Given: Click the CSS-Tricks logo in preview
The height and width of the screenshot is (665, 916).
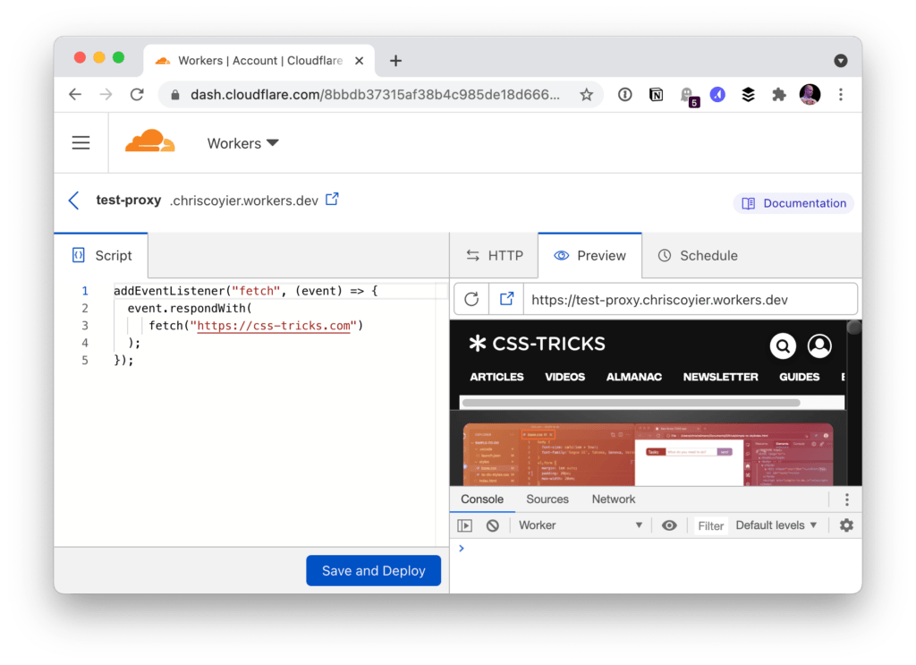Looking at the screenshot, I should tap(537, 344).
